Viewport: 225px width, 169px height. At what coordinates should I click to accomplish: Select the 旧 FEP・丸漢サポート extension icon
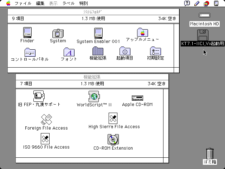(39, 96)
